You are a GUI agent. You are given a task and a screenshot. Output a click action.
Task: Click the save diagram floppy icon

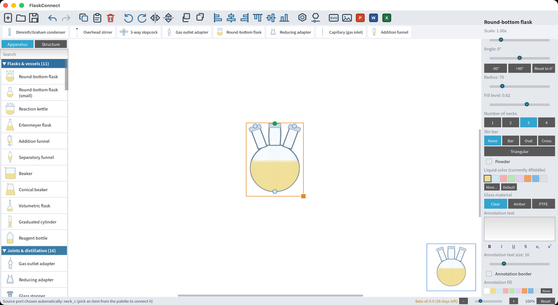[34, 18]
